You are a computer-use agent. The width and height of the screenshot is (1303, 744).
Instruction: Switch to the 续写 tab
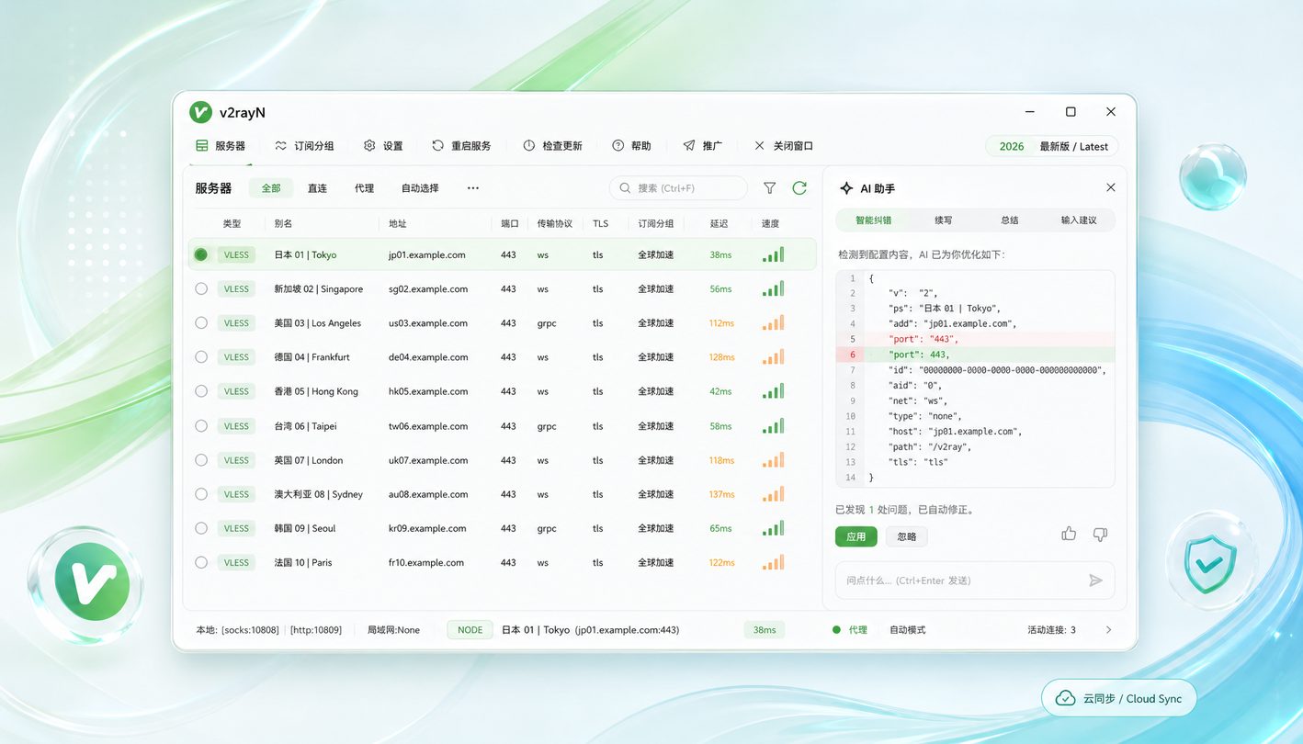click(944, 220)
